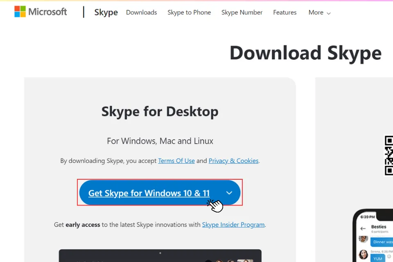Open the Skype Insider Program link
Viewport: 393px width, 262px height.
click(233, 224)
